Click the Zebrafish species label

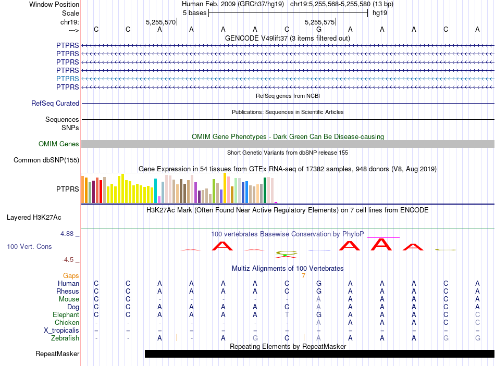[65, 338]
